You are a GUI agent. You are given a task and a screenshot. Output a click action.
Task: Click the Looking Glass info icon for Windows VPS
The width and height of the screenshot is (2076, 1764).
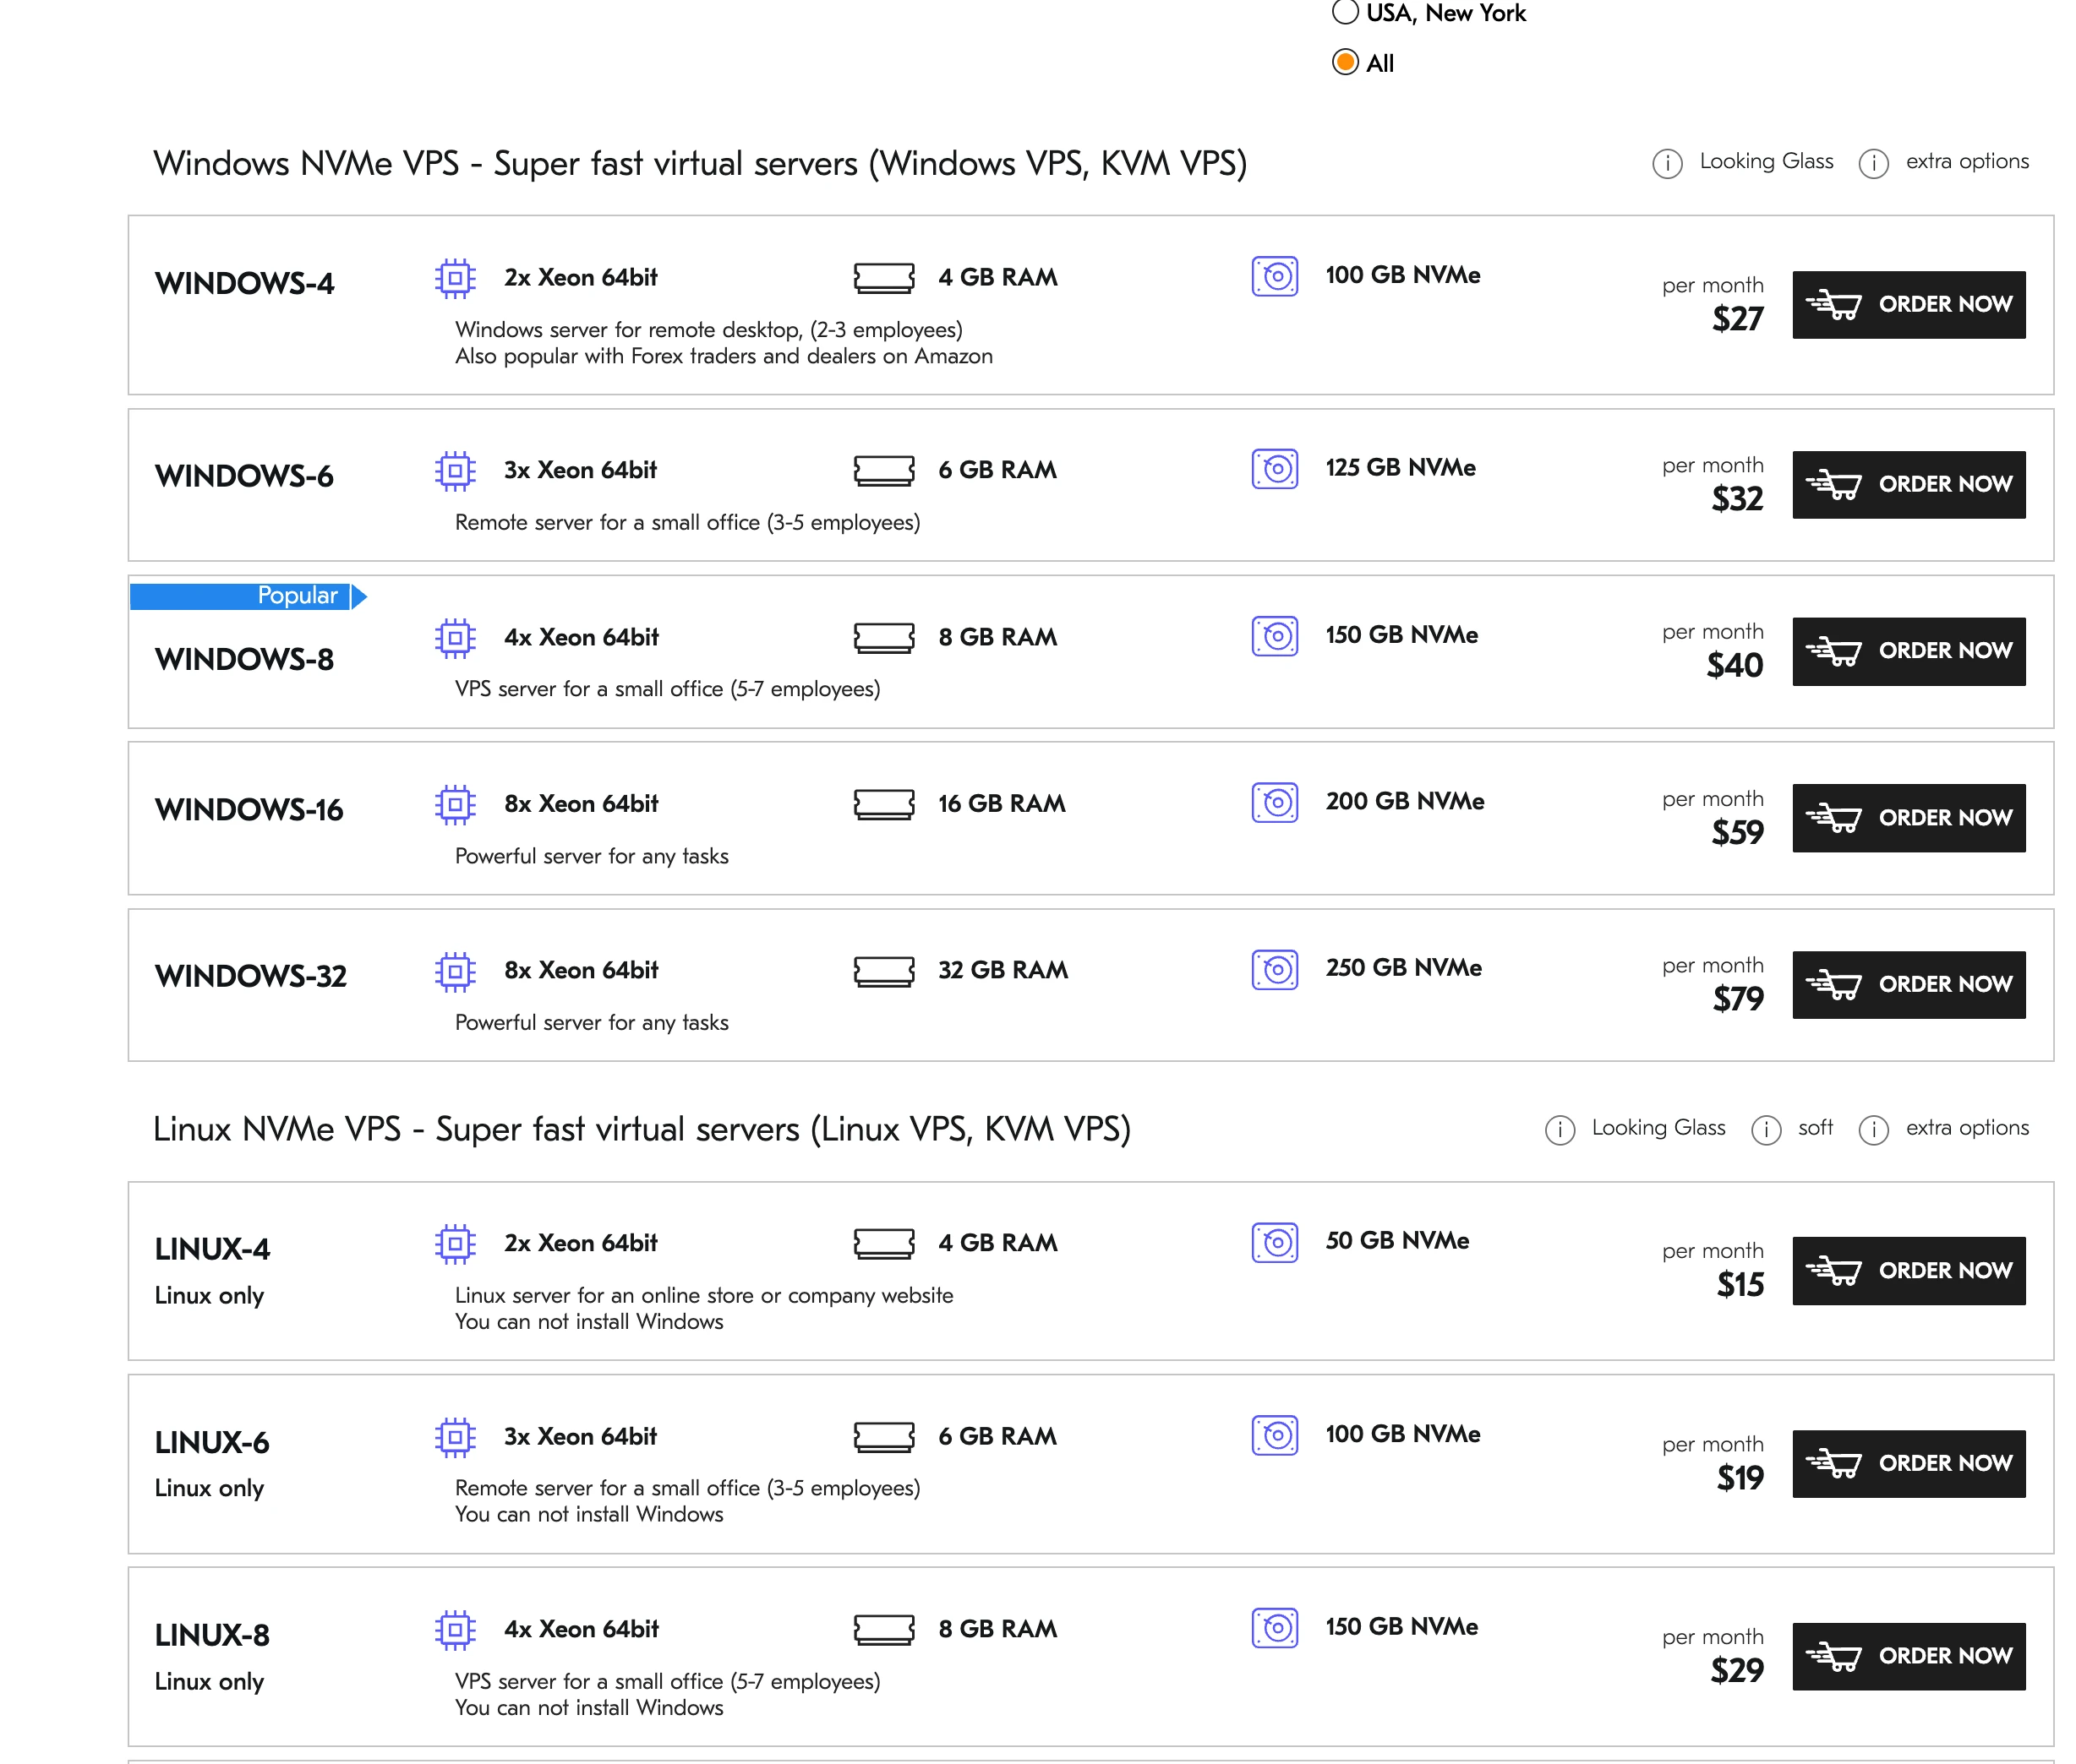click(1667, 163)
